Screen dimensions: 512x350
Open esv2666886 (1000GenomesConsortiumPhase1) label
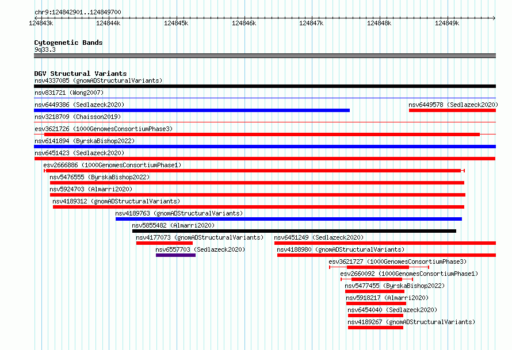(112, 165)
